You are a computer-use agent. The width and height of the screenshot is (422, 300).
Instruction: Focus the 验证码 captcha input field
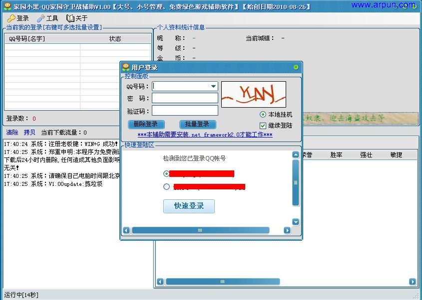point(185,111)
